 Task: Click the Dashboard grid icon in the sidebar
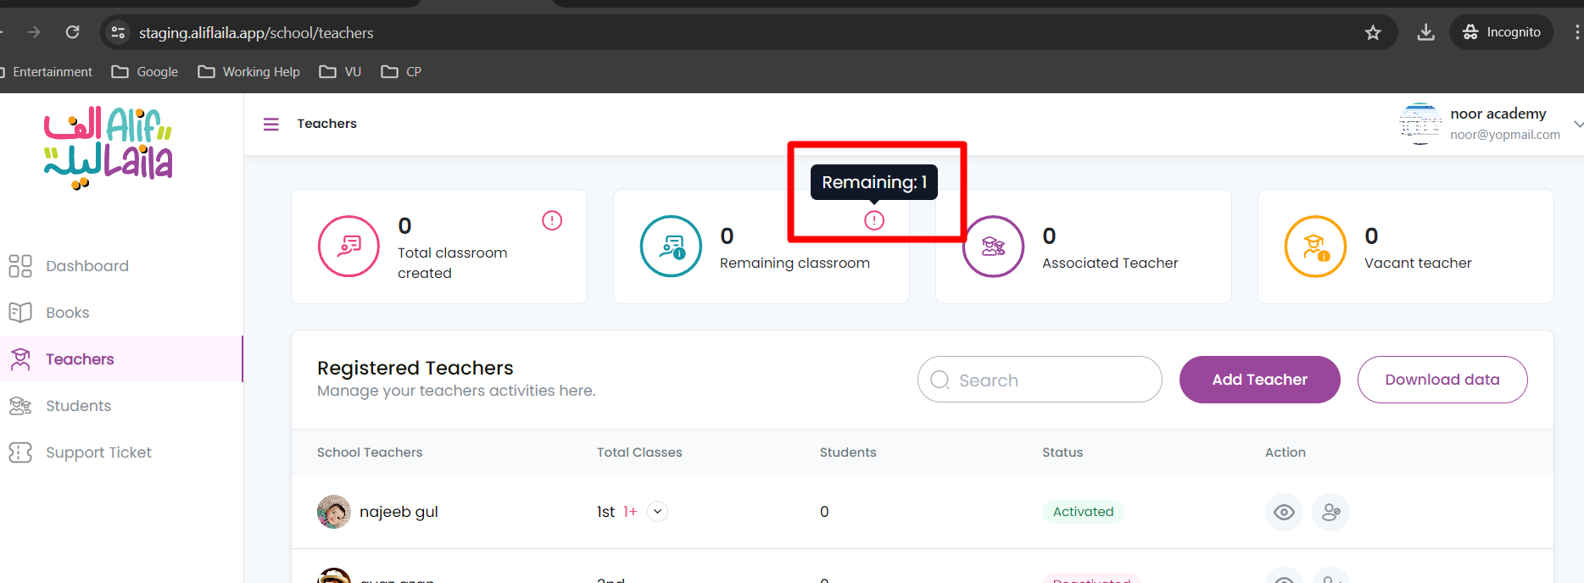20,266
